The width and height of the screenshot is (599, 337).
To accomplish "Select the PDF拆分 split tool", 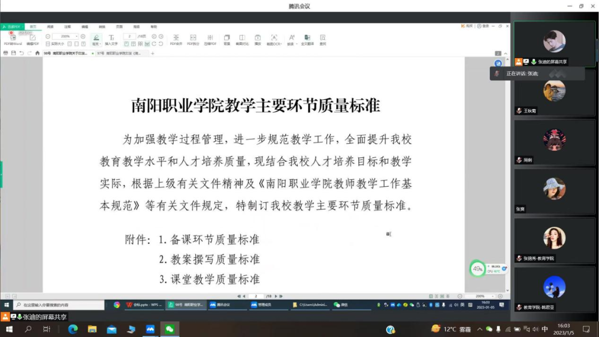I will (193, 39).
